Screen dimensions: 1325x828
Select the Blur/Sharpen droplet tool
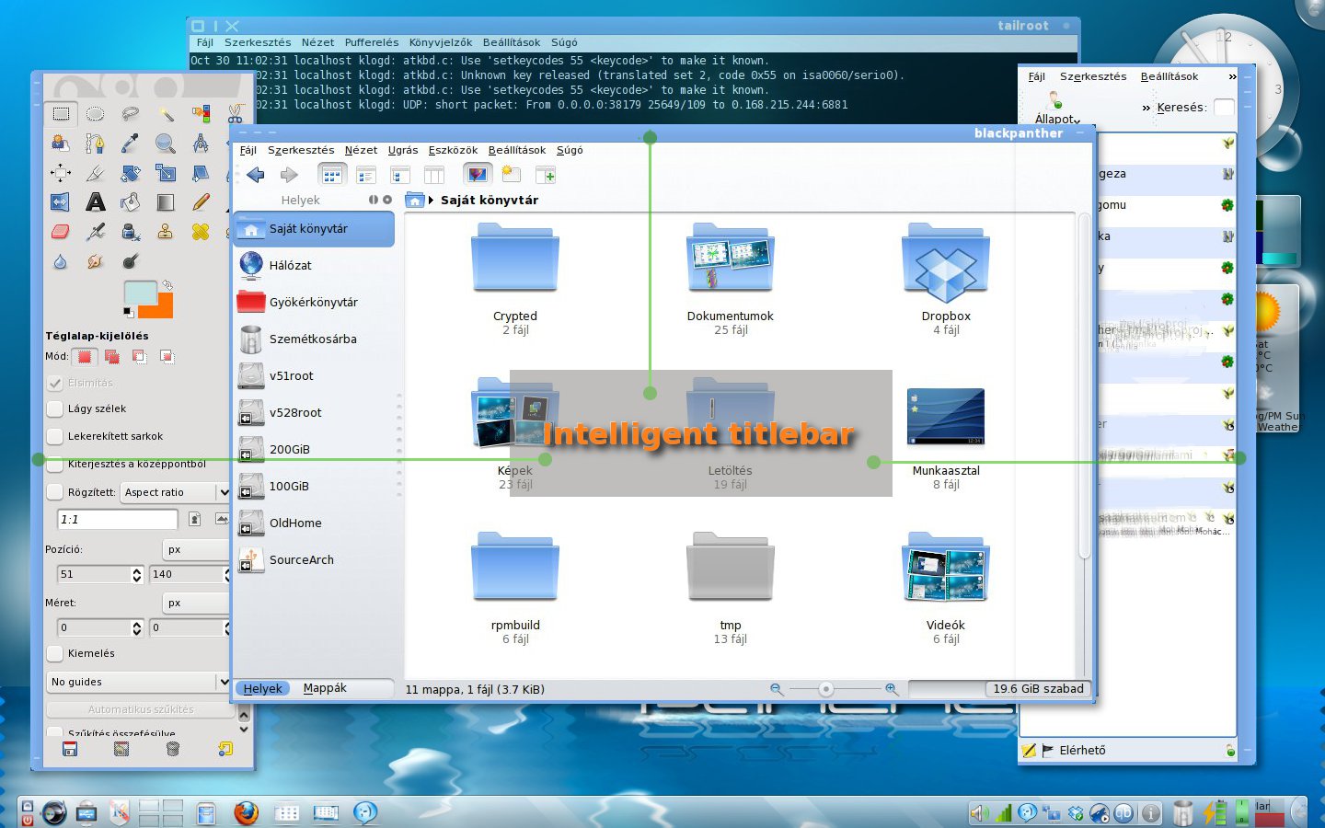(61, 261)
